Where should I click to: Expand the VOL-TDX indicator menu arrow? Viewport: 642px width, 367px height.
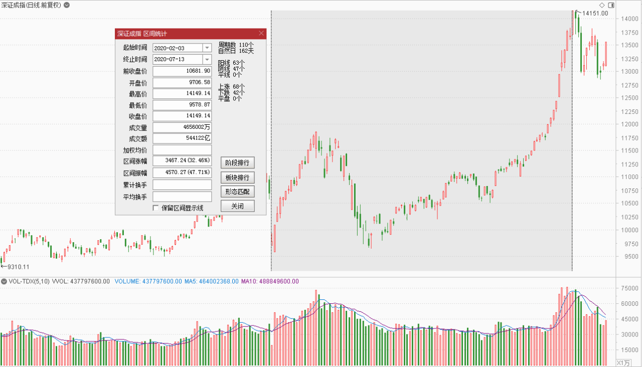click(x=4, y=281)
